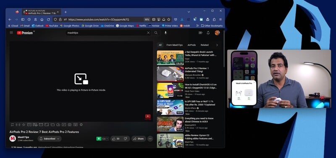This screenshot has height=158, width=336.
Task: Click the MashTips channel avatar
Action: (13, 139)
